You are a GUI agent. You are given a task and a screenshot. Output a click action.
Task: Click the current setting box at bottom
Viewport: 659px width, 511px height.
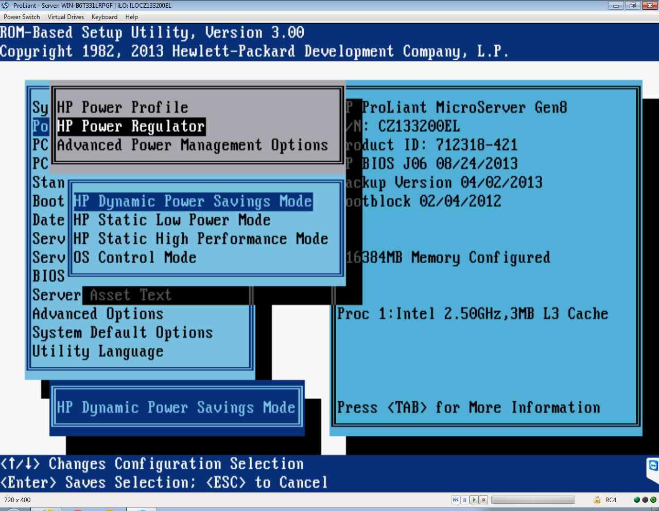tap(176, 407)
